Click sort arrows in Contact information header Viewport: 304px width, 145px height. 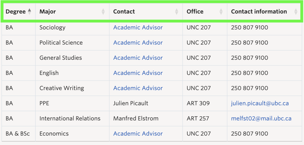pos(296,12)
